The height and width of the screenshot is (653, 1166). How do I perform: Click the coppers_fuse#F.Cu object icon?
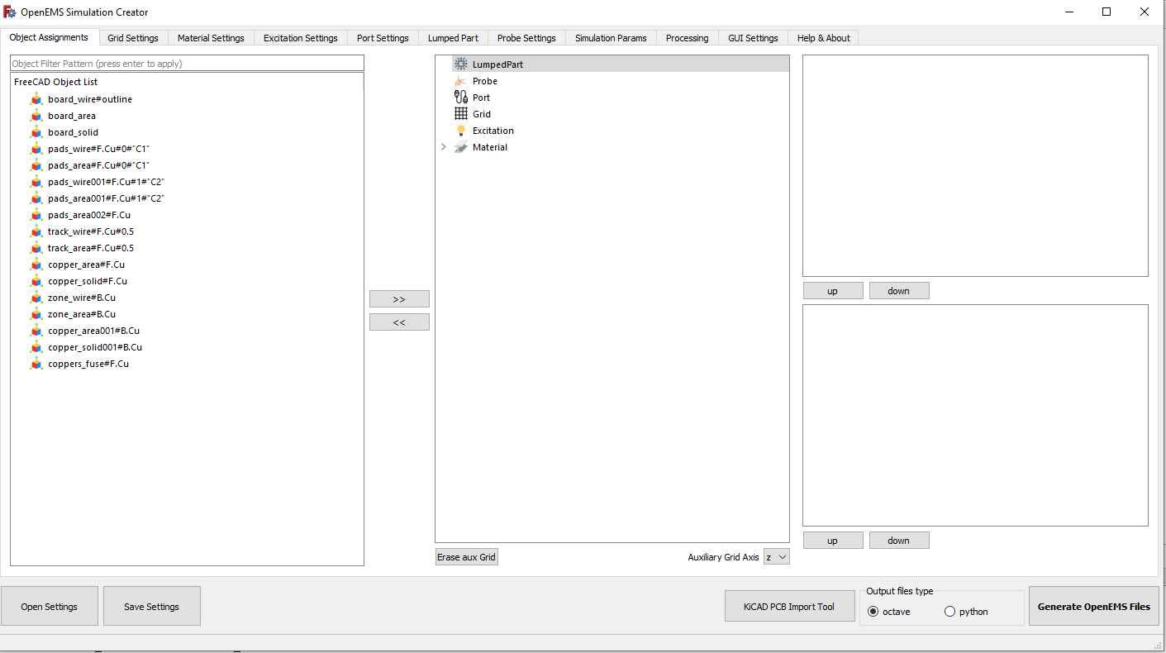pos(36,364)
